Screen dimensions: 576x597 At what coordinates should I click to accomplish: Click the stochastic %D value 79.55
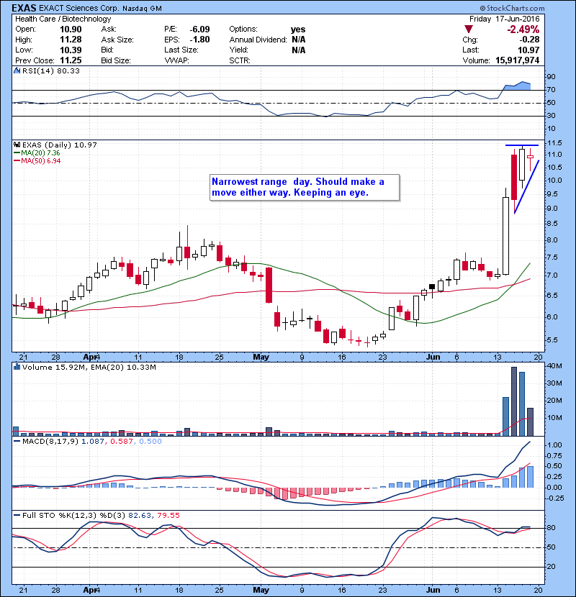coord(168,515)
